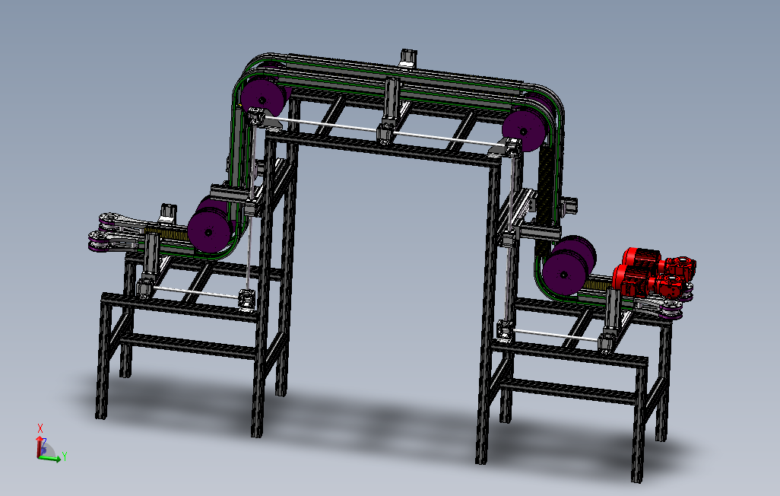Viewport: 780px width, 496px height.
Task: Select the purple pulley at lower-right conveyor bend
Action: pos(563,275)
